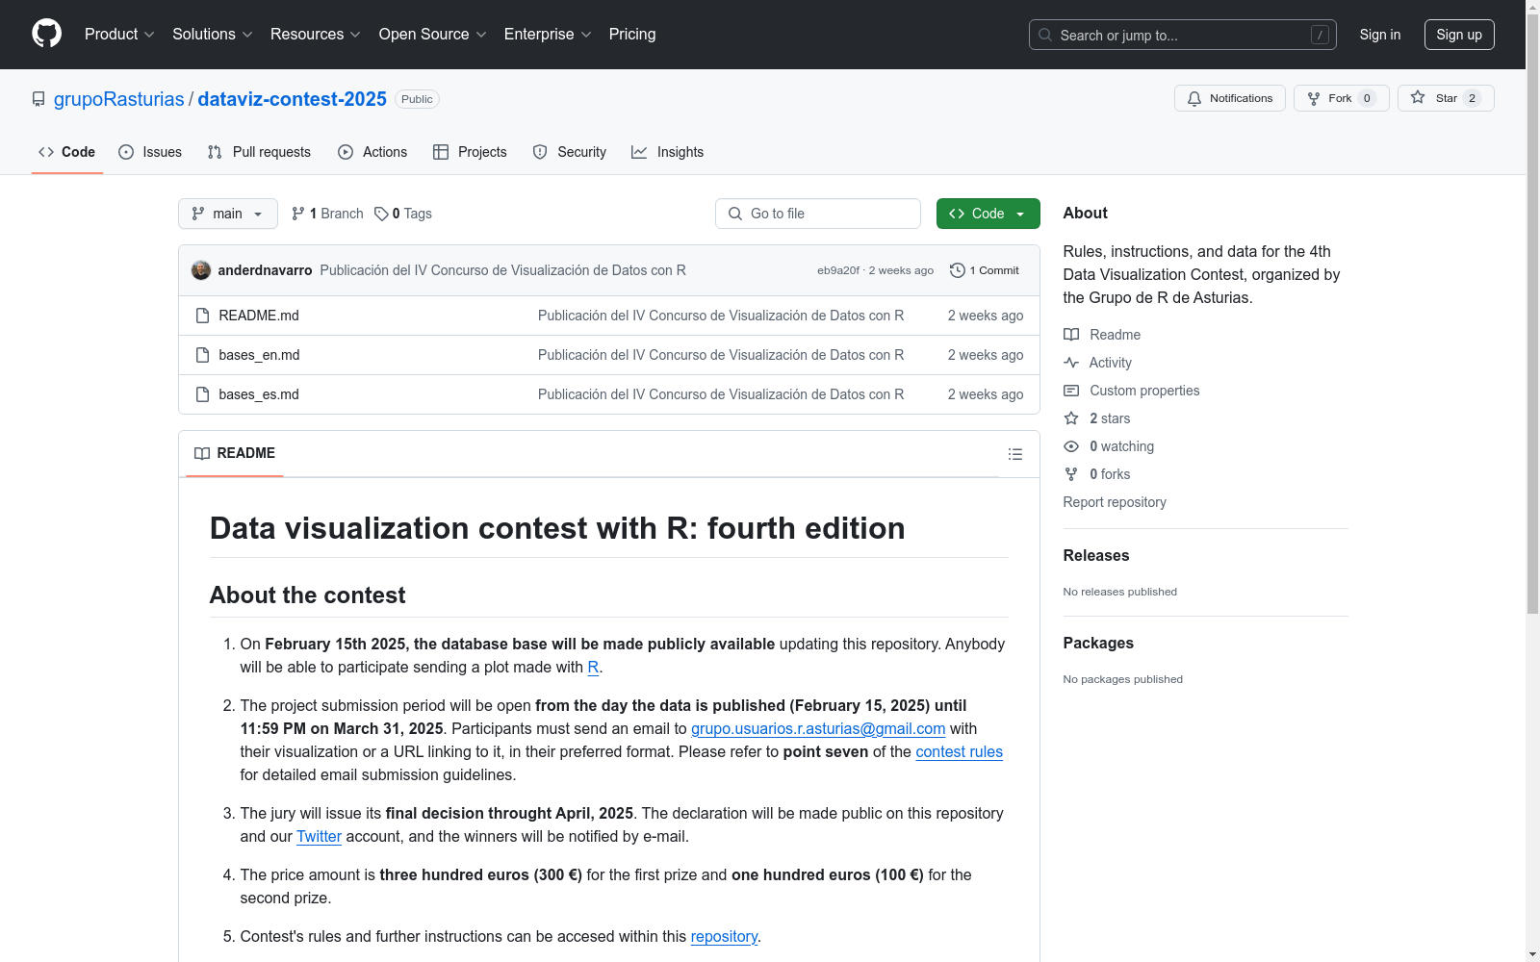Click the Report repository link
This screenshot has width=1540, height=962.
point(1115,502)
